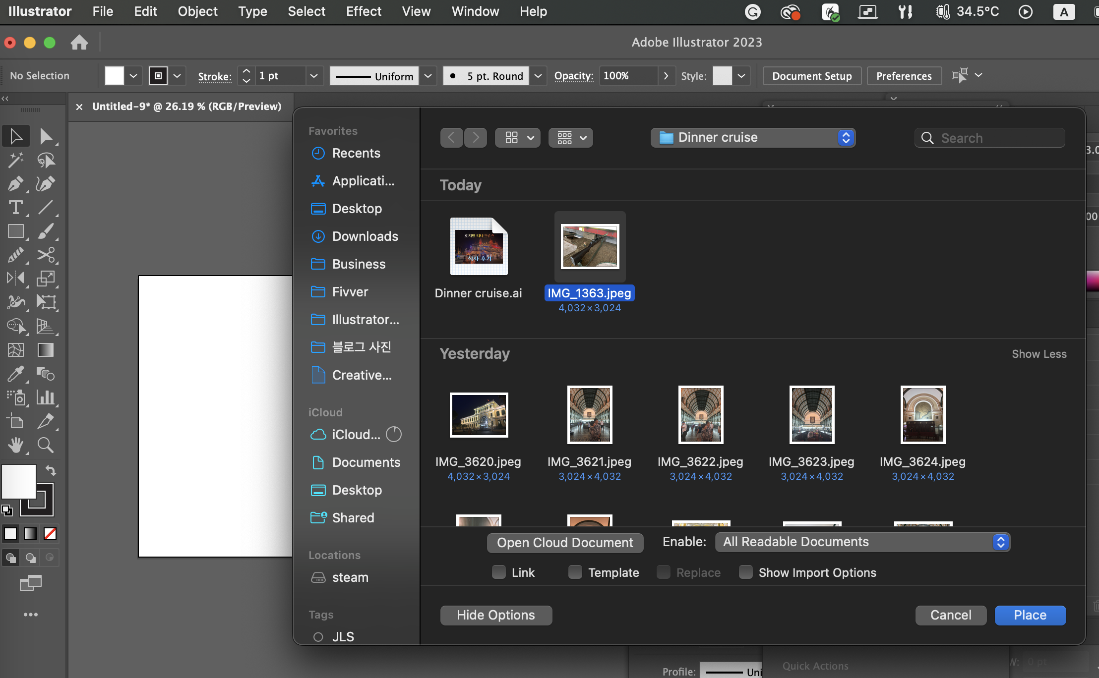Viewport: 1099px width, 678px height.
Task: Select the Direct Selection tool
Action: click(x=46, y=136)
